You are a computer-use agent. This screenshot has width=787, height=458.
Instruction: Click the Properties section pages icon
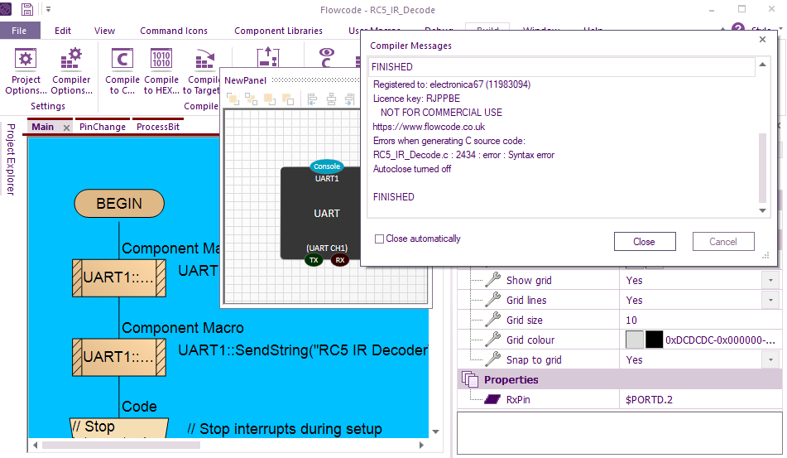tap(470, 379)
